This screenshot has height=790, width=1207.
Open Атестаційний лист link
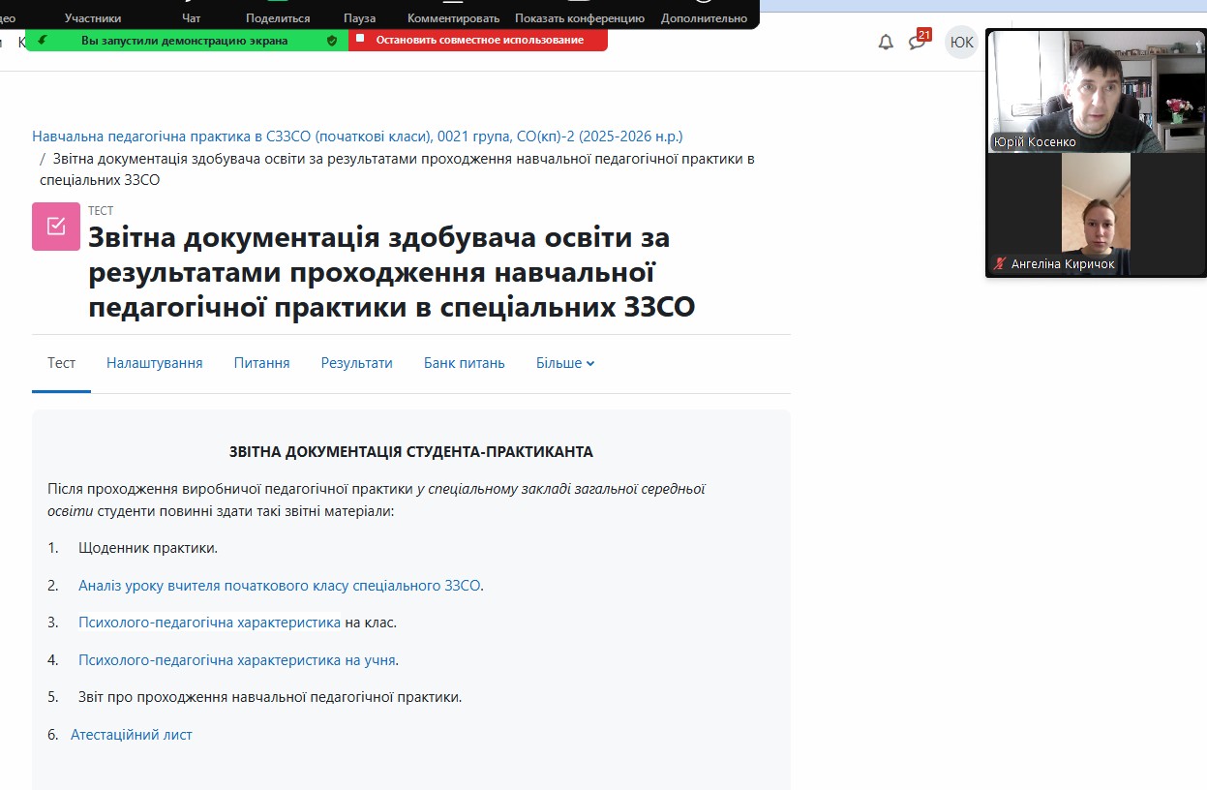point(132,735)
